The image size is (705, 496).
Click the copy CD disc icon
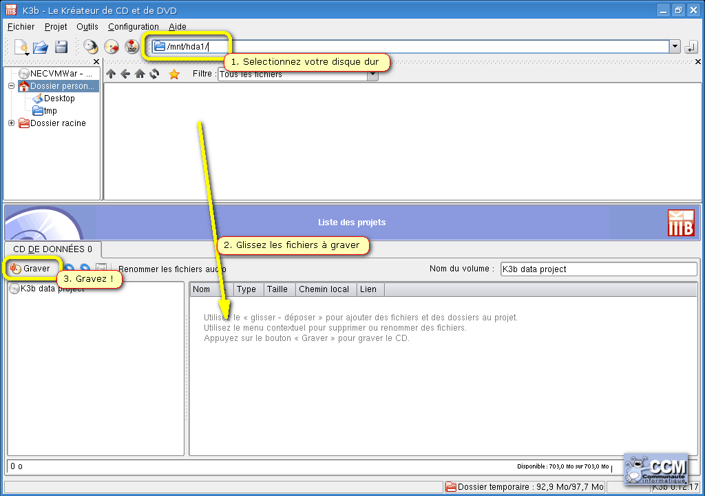90,47
